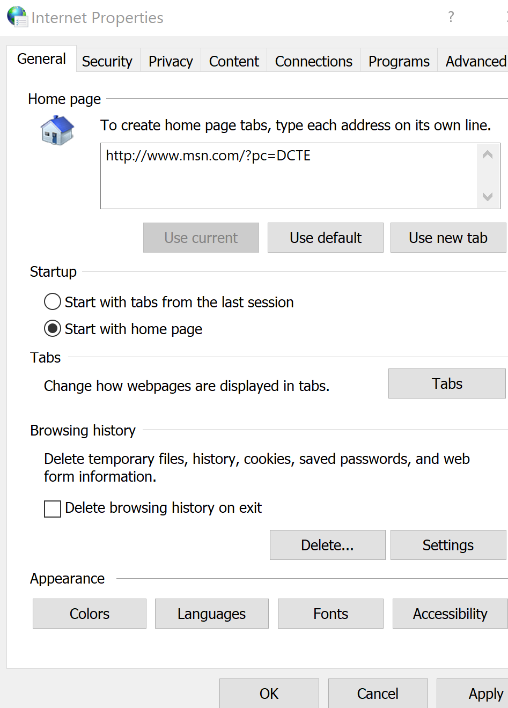
Task: Click the Delete... browsing history button
Action: [x=327, y=545]
